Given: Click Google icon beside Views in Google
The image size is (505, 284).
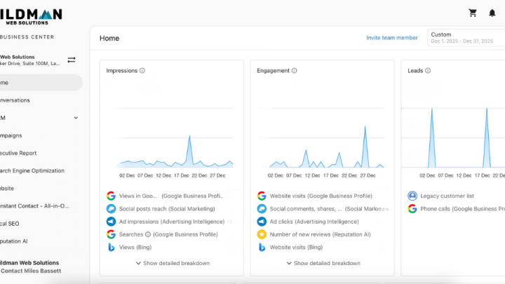Looking at the screenshot, I should click(x=111, y=196).
